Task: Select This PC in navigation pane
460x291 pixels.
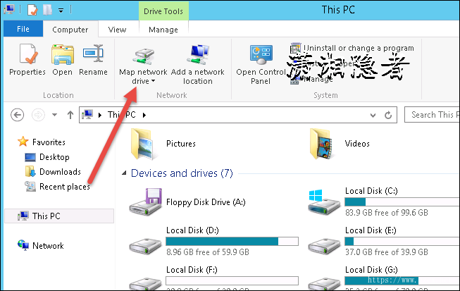Action: [59, 216]
